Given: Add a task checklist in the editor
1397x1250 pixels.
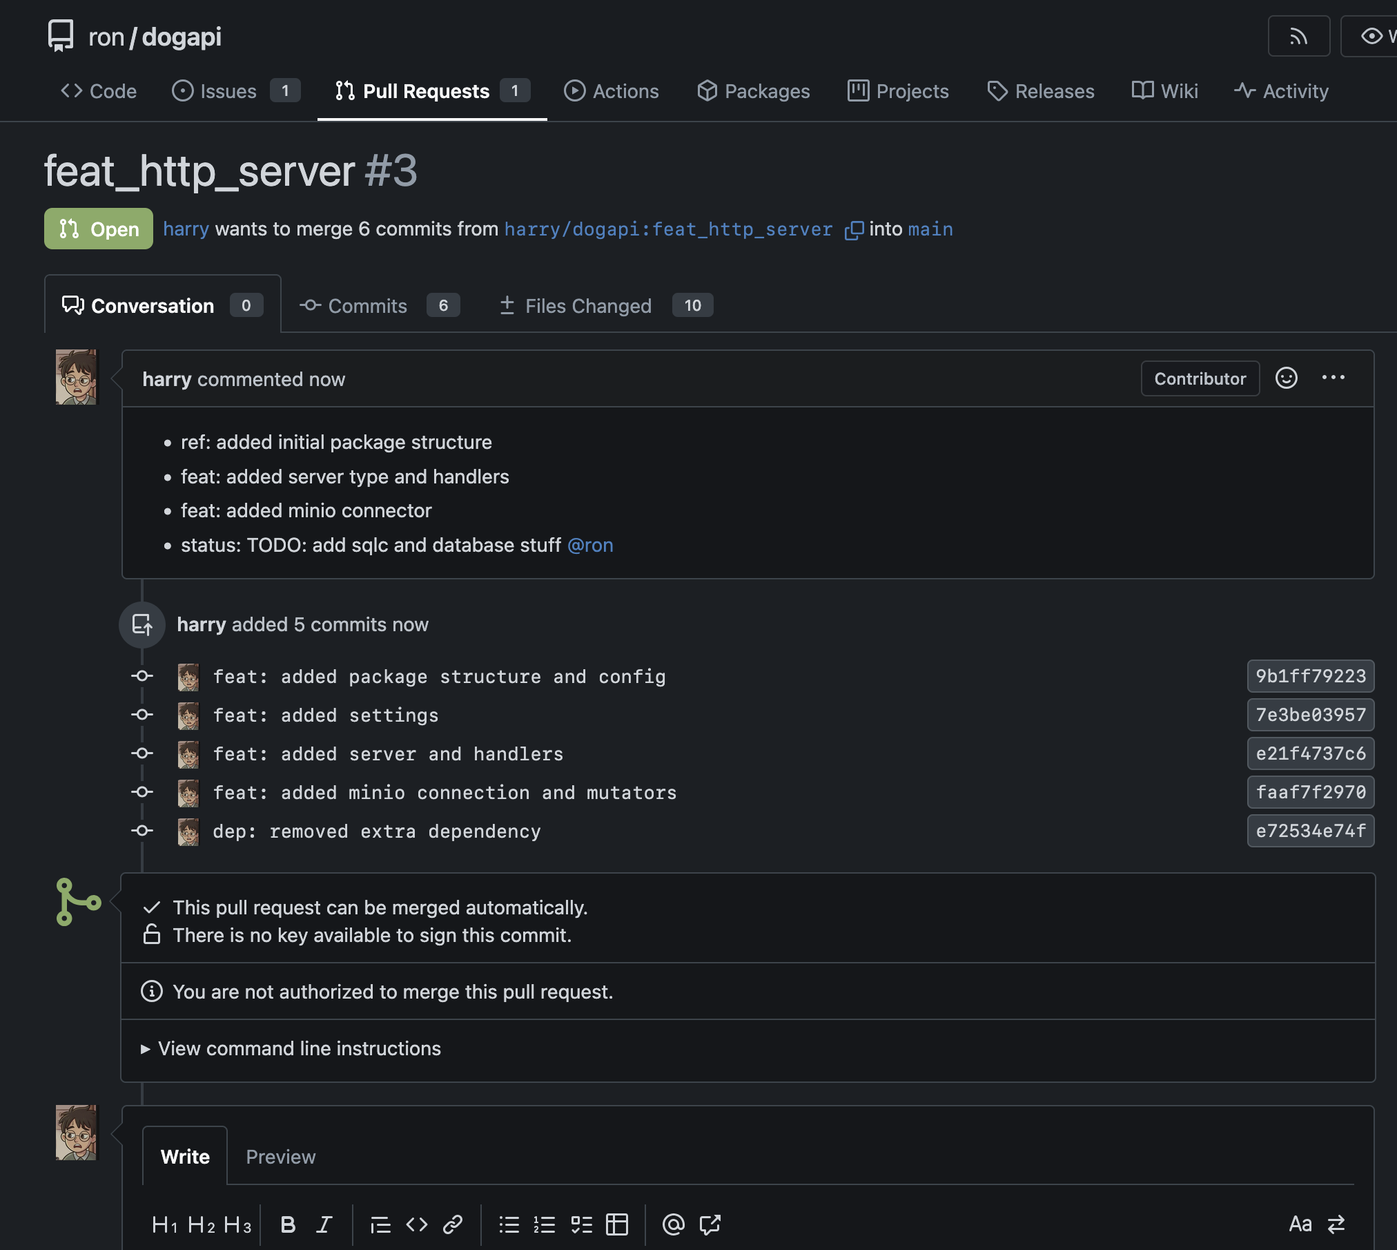Looking at the screenshot, I should point(582,1224).
